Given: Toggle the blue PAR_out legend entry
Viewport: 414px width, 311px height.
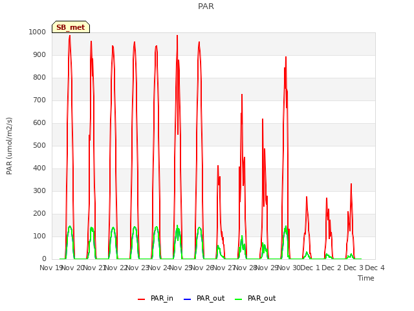Looking at the screenshot, I should pos(204,298).
